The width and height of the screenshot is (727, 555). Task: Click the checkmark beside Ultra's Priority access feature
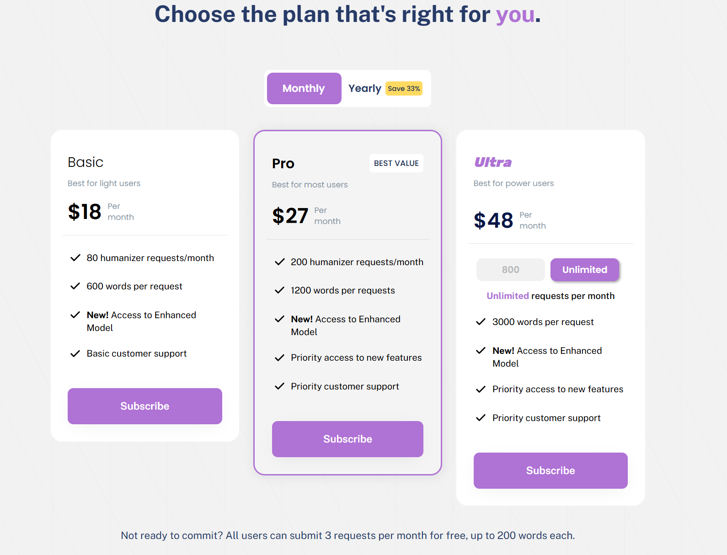481,390
